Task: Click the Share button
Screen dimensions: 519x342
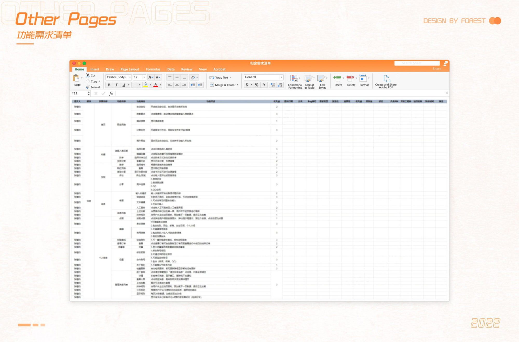Action: (x=437, y=69)
